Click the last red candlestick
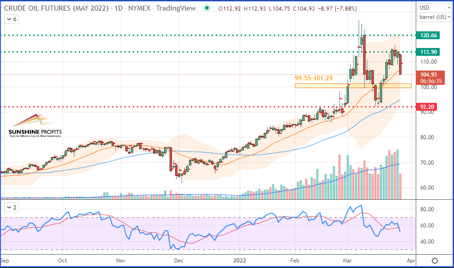 [401, 64]
